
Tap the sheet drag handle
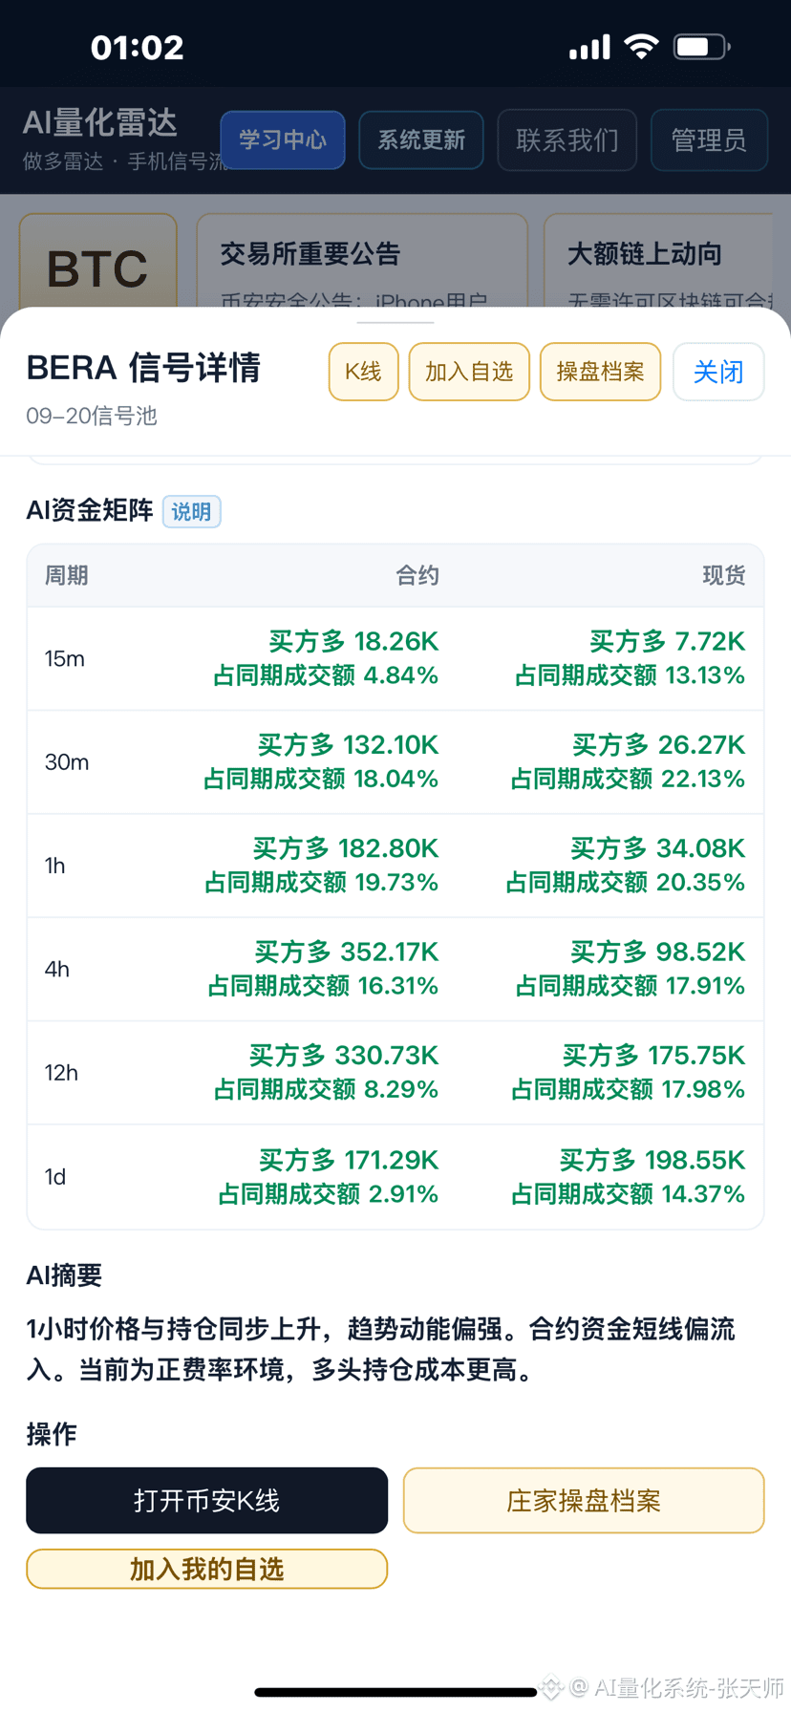395,322
